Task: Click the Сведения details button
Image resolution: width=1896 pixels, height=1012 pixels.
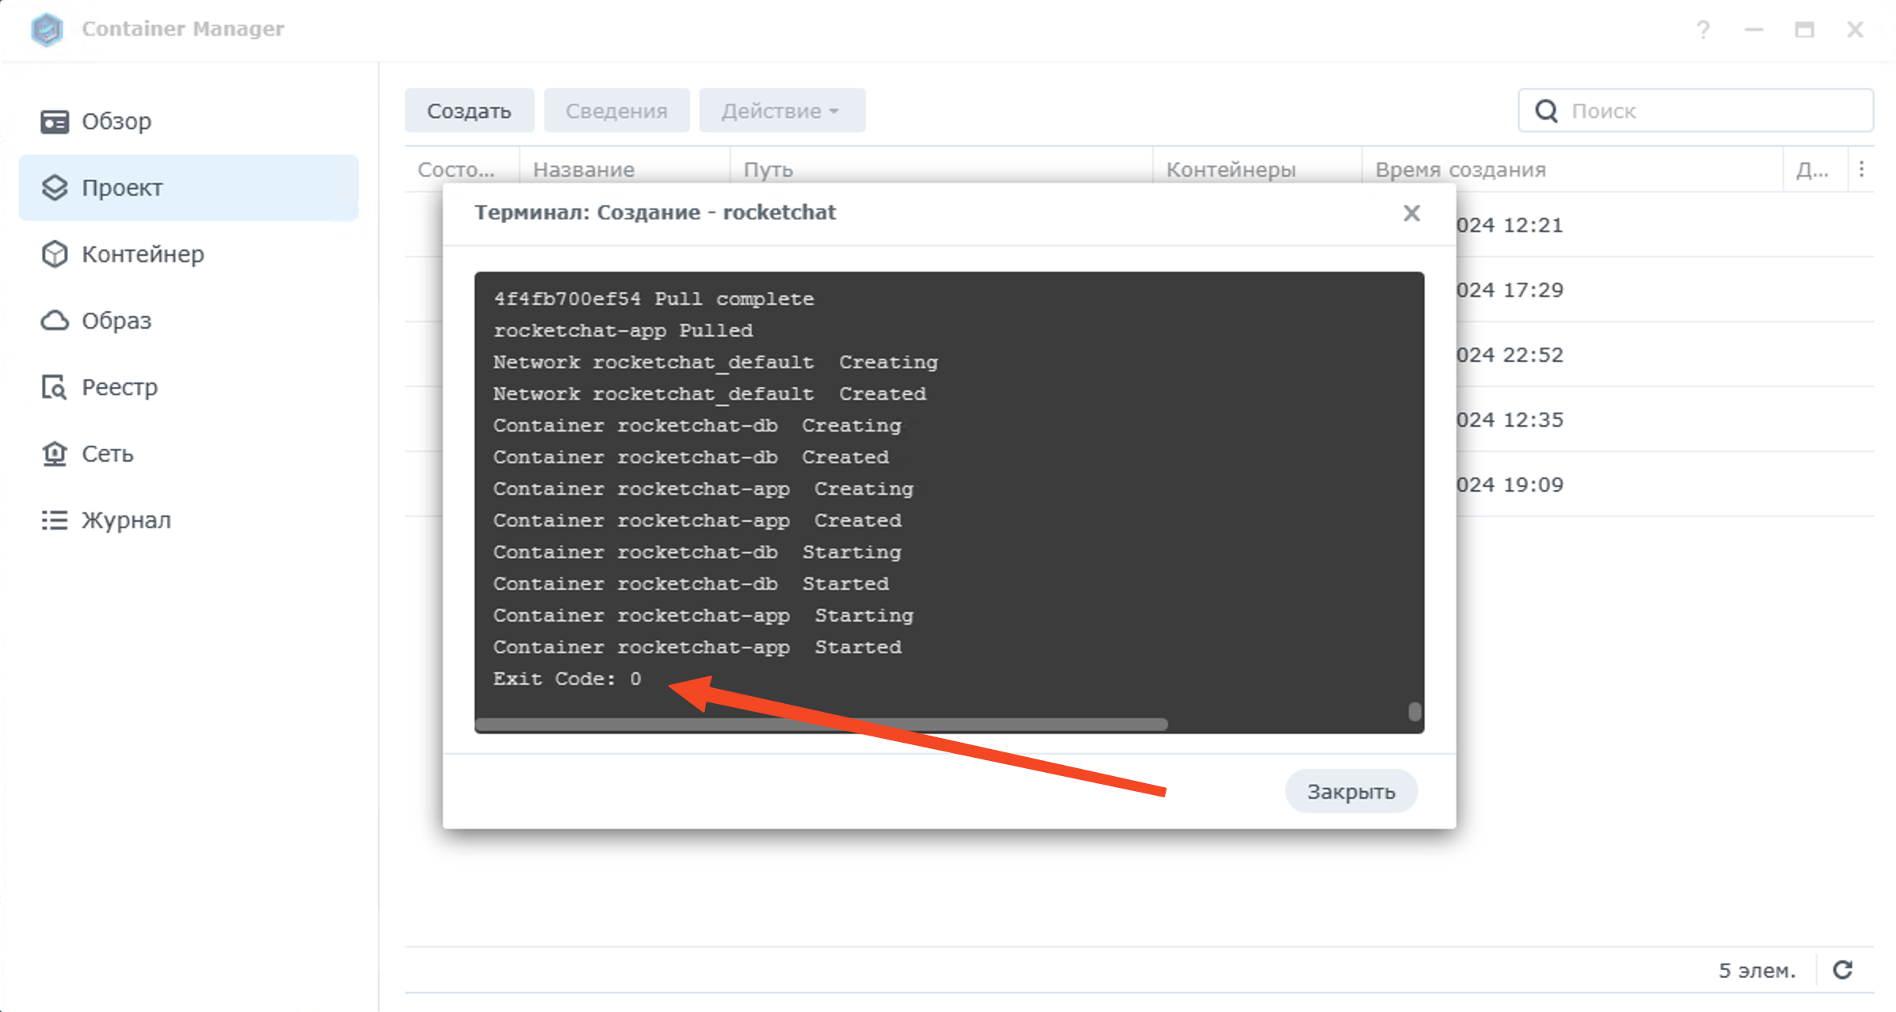Action: pyautogui.click(x=616, y=111)
